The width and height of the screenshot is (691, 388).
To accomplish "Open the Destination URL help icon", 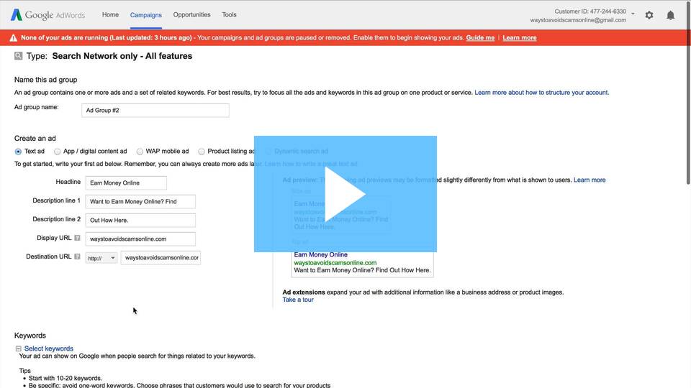I will pyautogui.click(x=77, y=257).
